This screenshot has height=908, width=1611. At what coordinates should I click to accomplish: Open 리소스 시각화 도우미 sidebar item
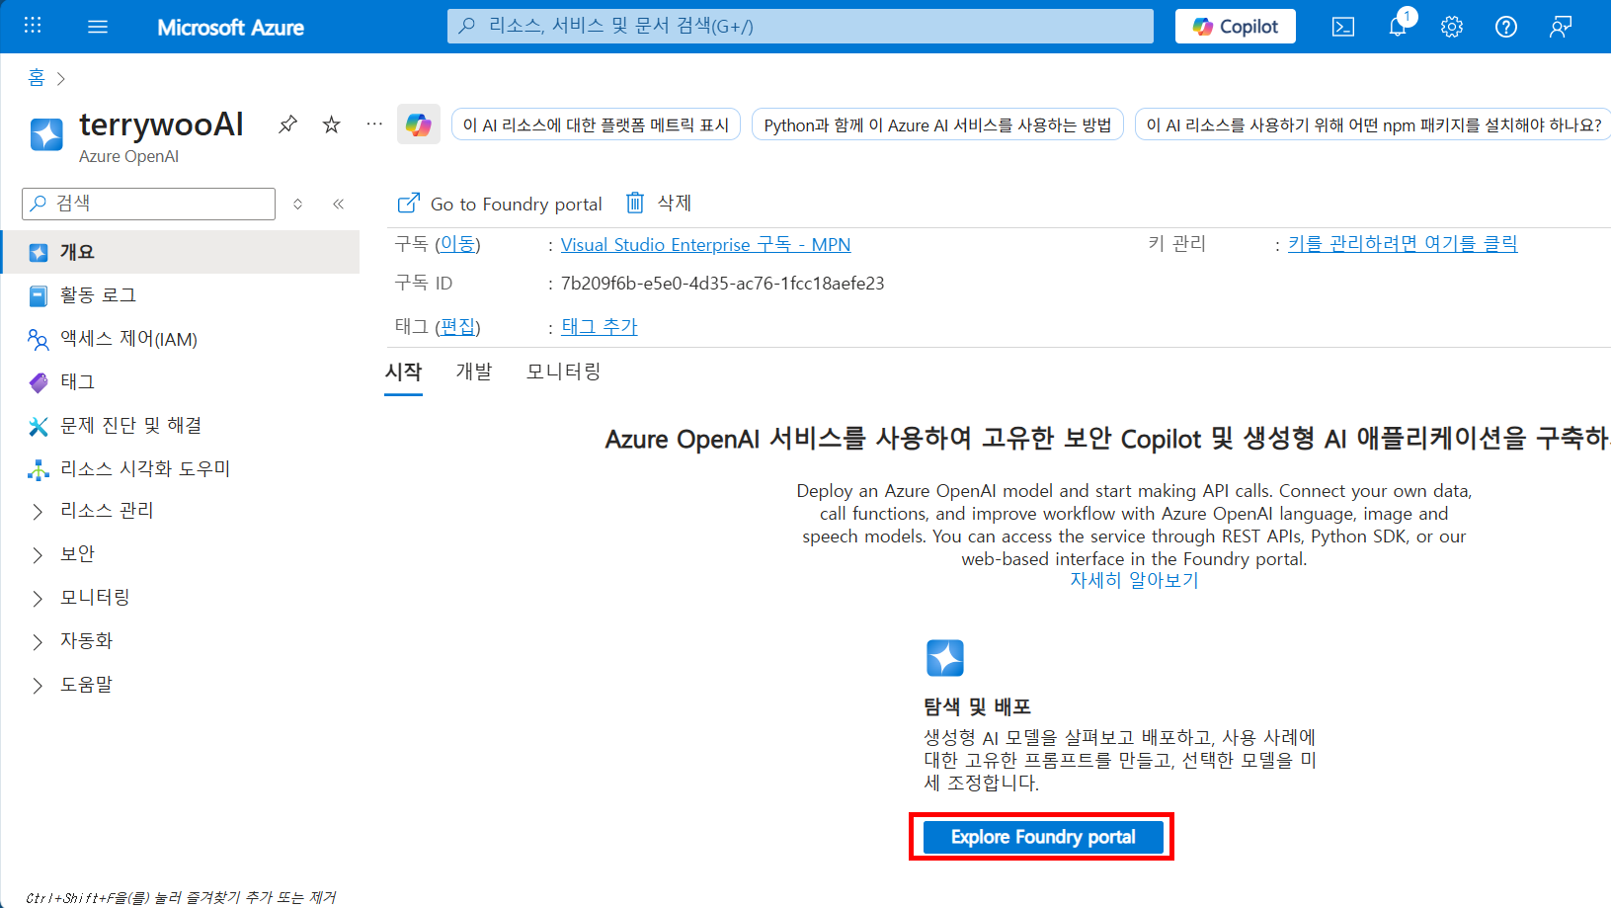[180, 468]
